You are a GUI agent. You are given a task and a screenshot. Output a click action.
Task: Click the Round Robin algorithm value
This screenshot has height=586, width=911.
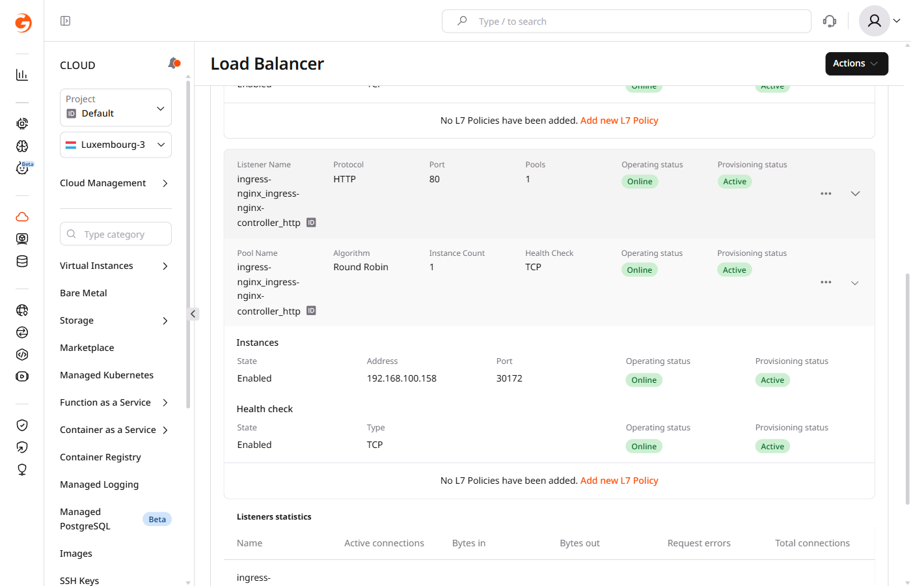coord(360,267)
